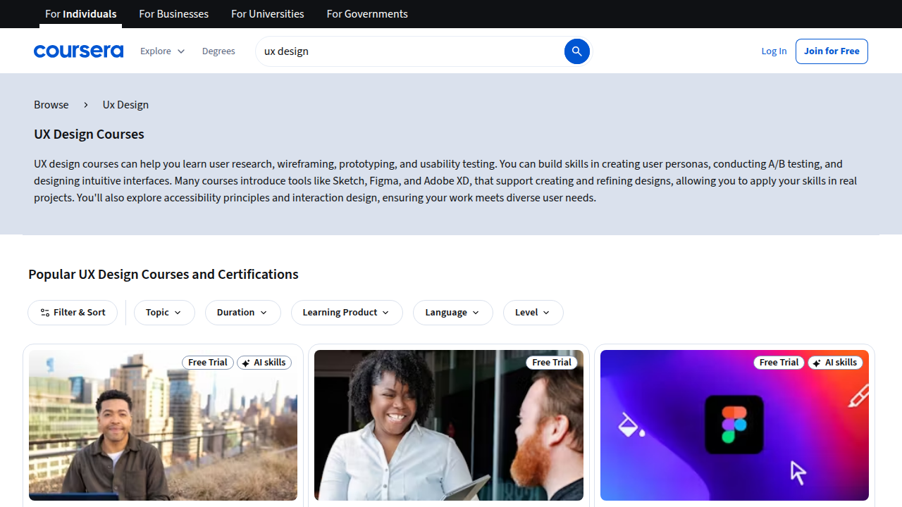902x507 pixels.
Task: Switch to the For Universities tab
Action: pyautogui.click(x=267, y=13)
